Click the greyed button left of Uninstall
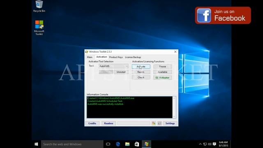Screen dimensions: 263x148 point(106,72)
